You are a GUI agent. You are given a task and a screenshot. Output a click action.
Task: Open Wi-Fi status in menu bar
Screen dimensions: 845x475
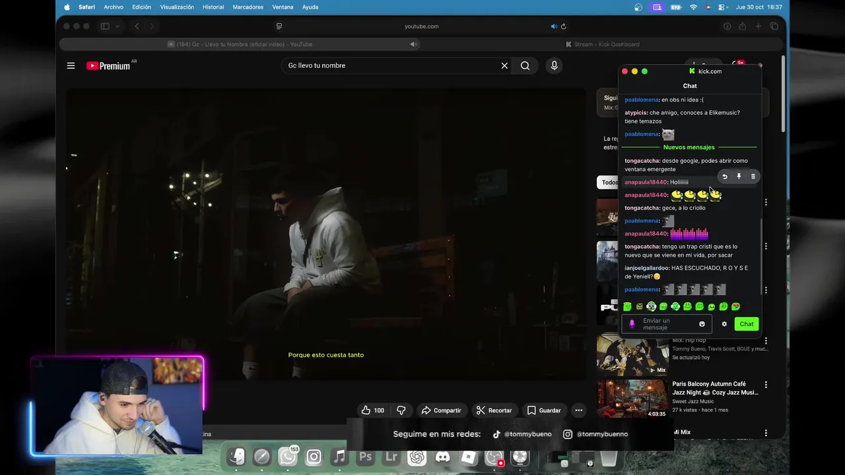tap(693, 7)
